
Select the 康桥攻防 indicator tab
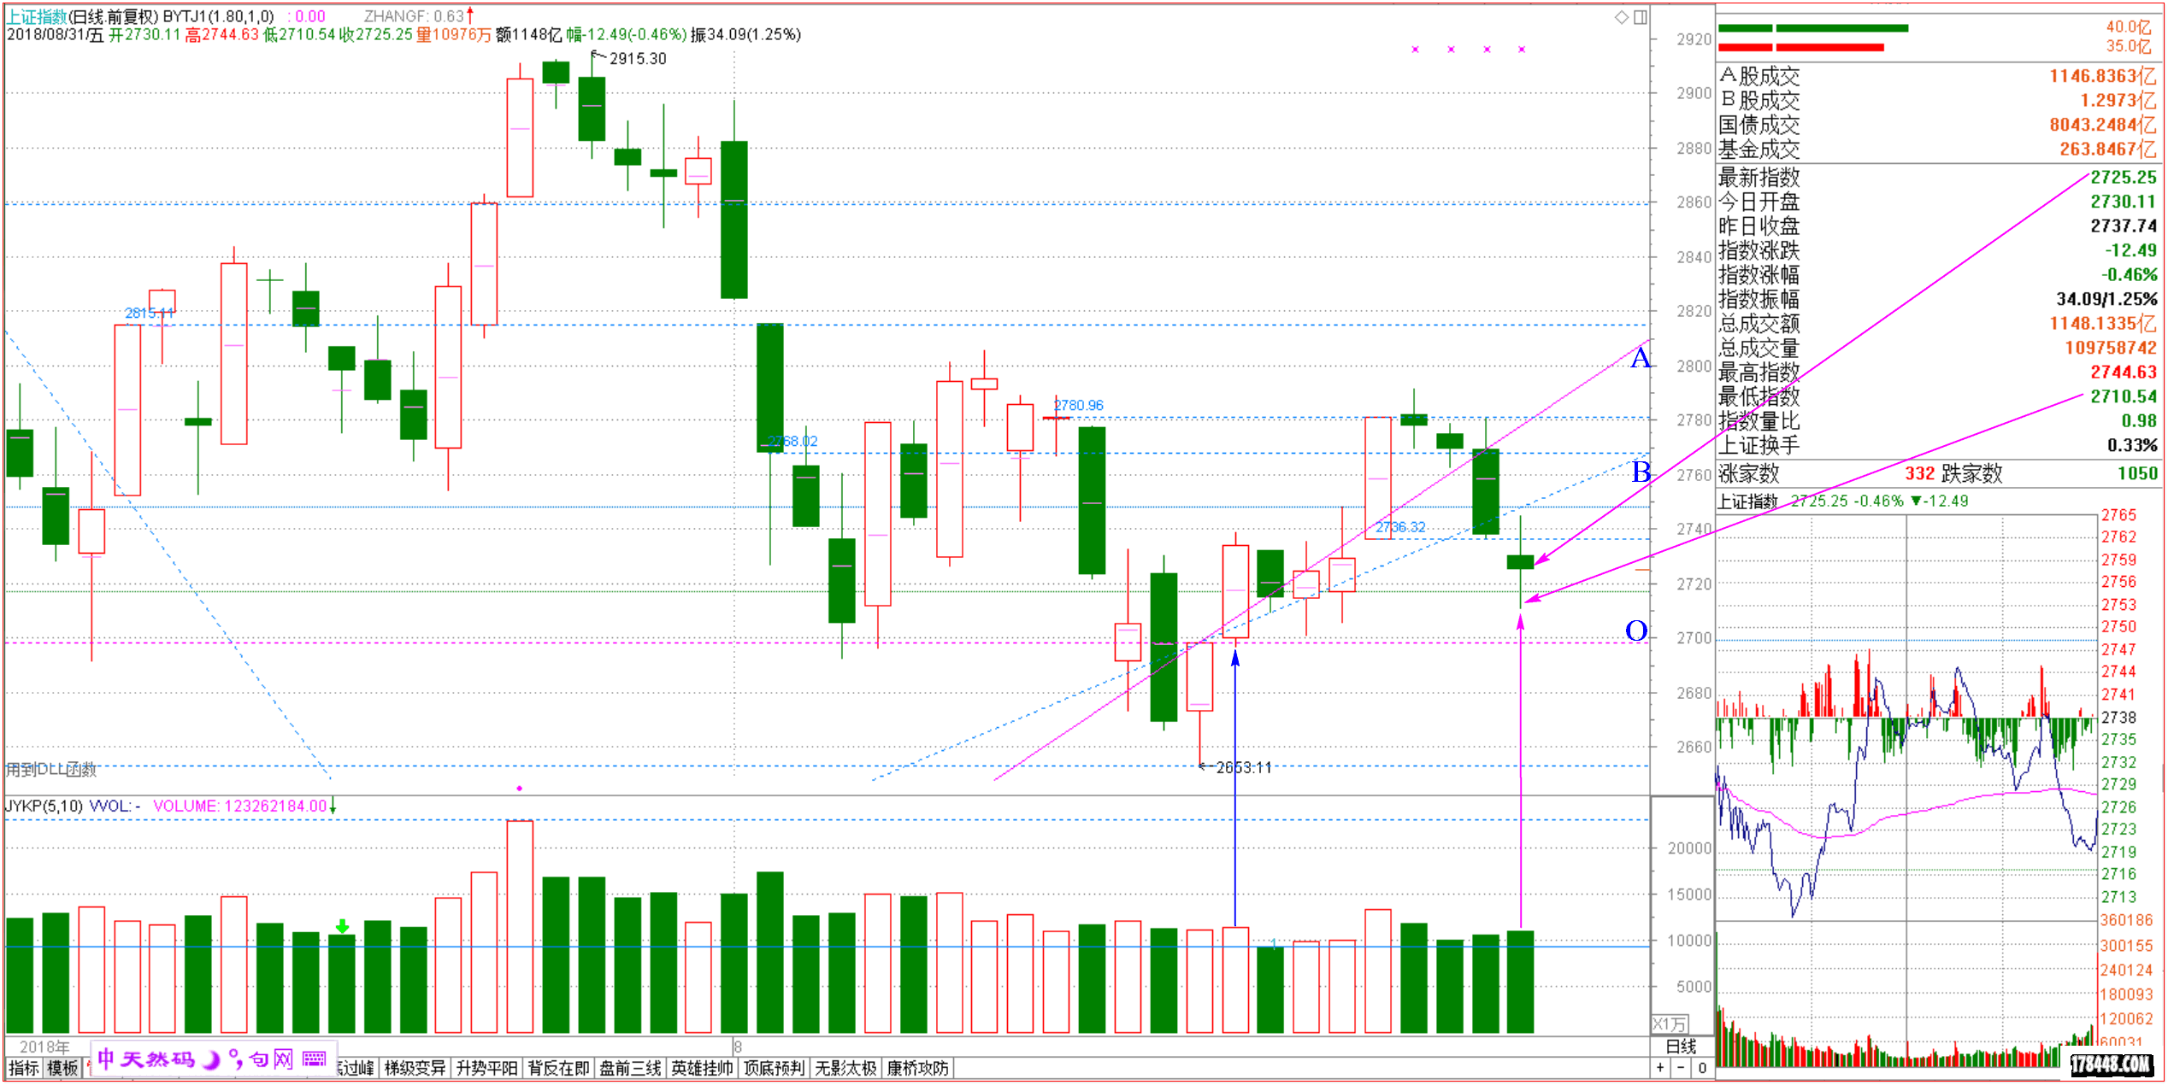click(x=917, y=1068)
